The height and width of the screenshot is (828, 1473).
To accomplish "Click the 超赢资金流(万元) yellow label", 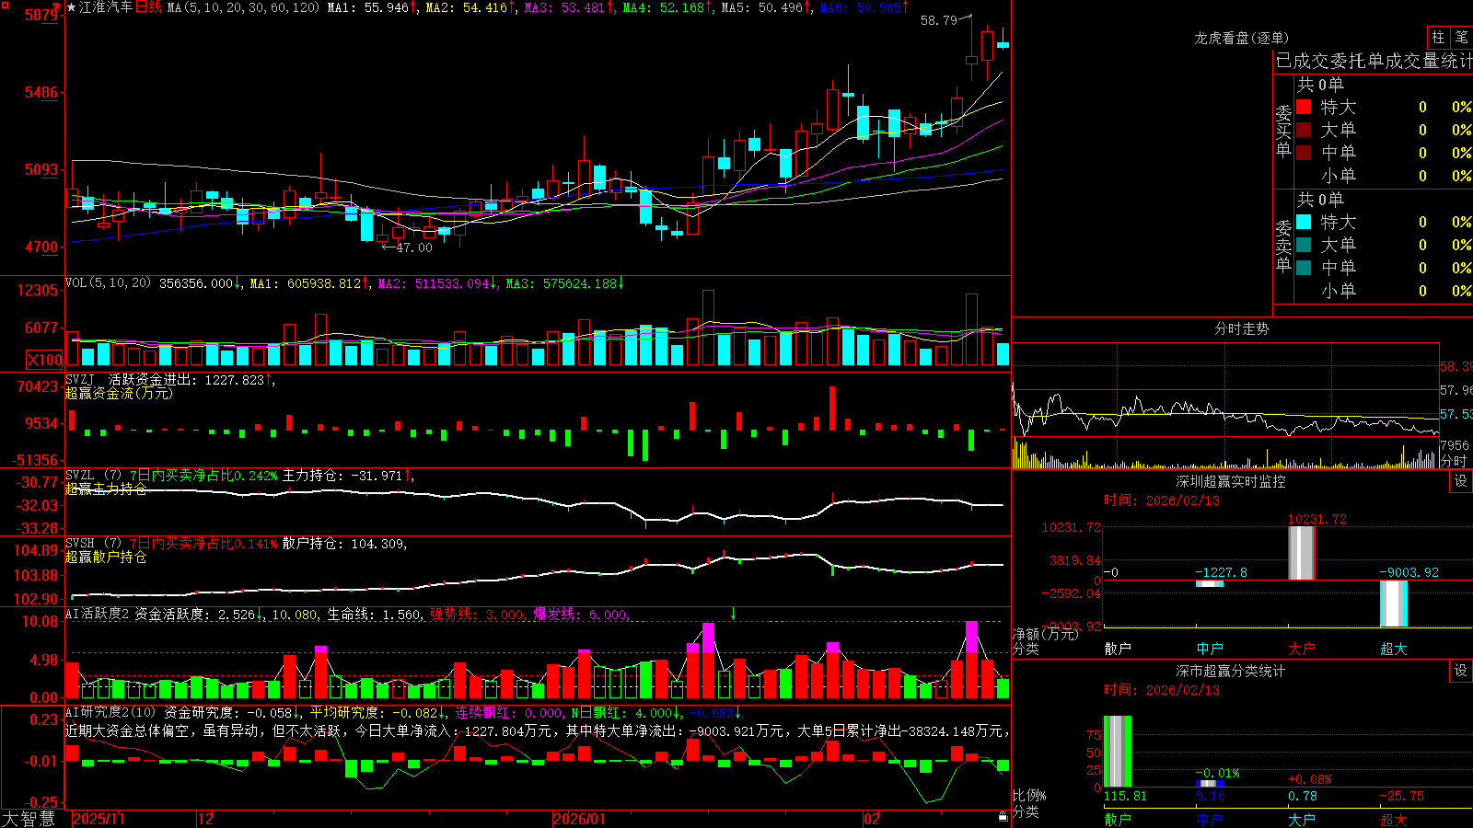I will click(120, 393).
